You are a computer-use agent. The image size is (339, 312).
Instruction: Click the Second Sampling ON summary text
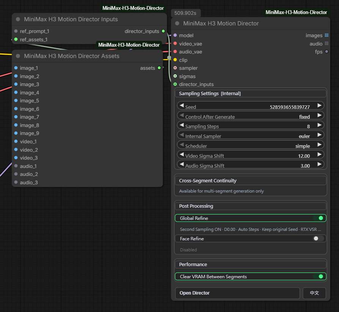coord(250,229)
